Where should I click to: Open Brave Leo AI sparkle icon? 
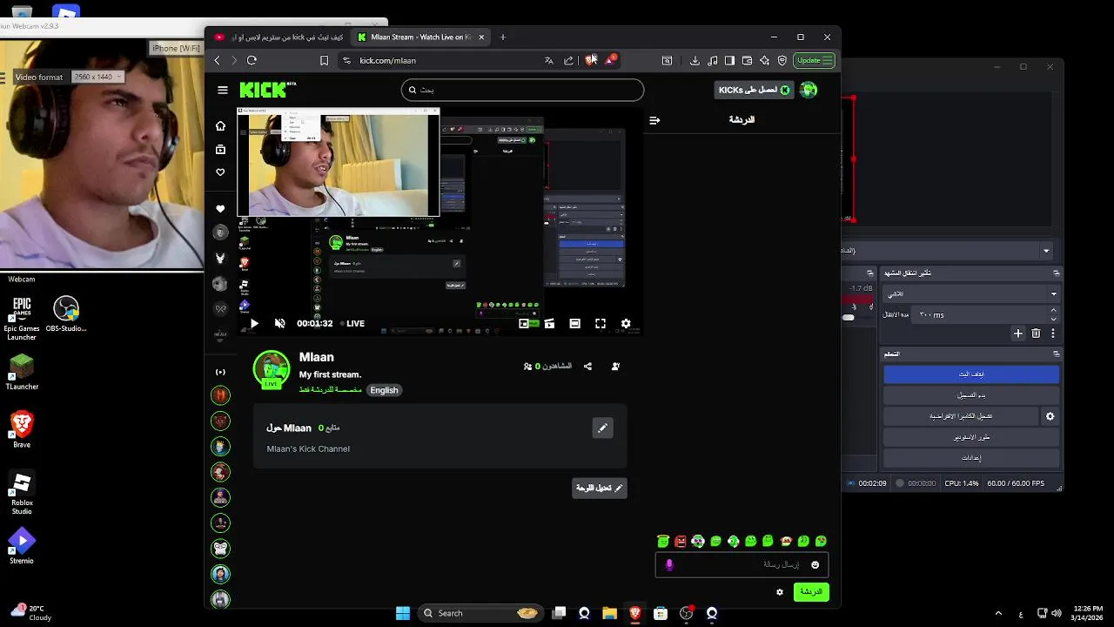coord(764,60)
